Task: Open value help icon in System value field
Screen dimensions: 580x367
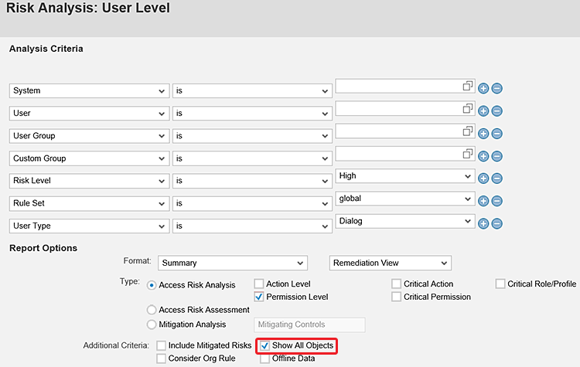Action: [467, 86]
